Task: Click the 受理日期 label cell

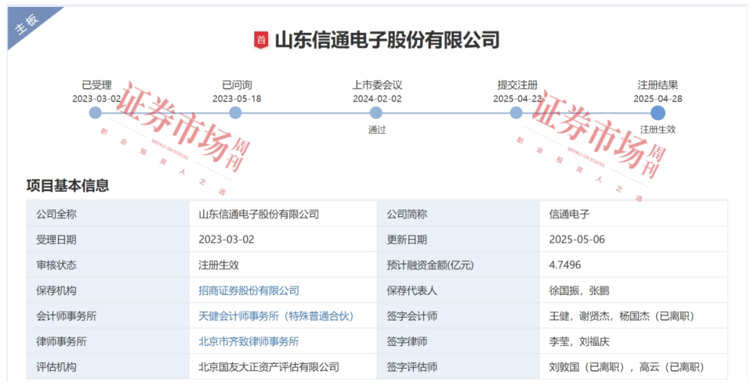Action: tap(108, 240)
